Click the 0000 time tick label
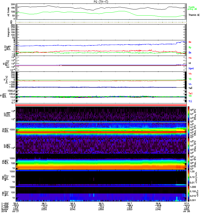202x215 pixels. pyautogui.click(x=186, y=209)
